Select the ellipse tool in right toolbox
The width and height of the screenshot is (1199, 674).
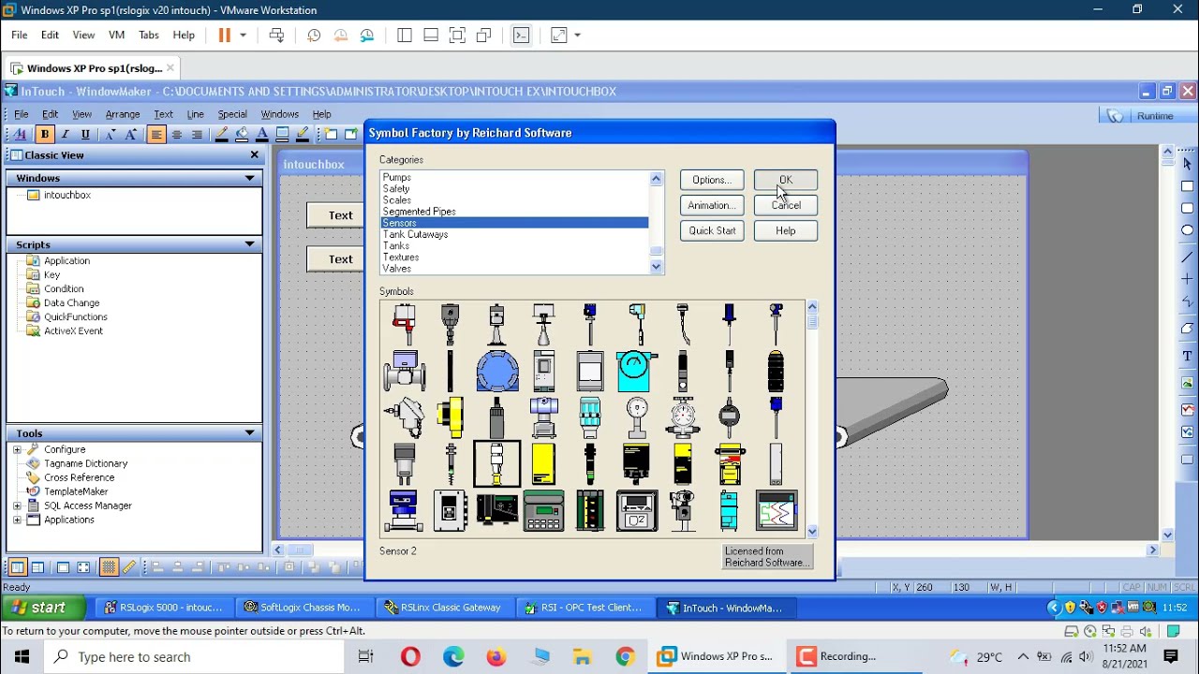1187,230
